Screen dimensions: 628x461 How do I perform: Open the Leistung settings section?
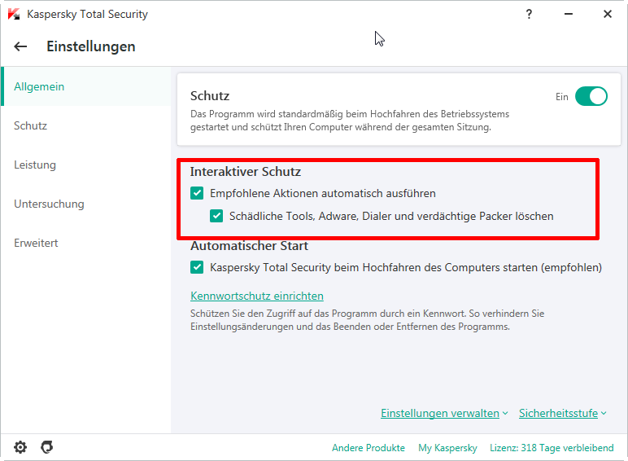pyautogui.click(x=86, y=165)
